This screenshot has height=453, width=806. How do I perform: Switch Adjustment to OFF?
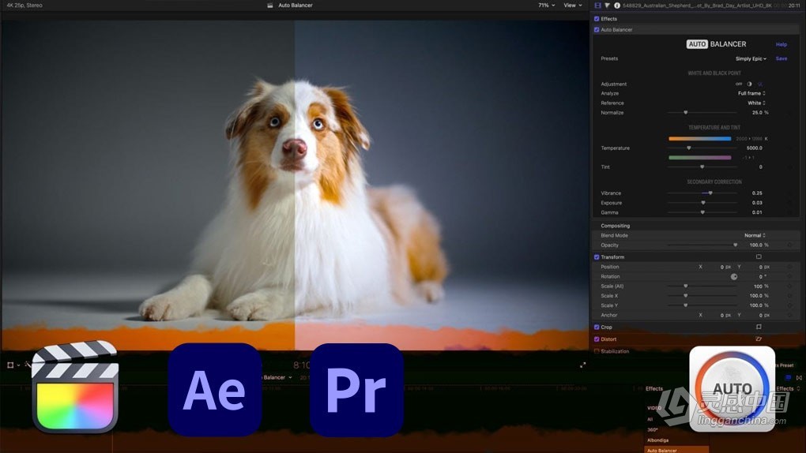pyautogui.click(x=739, y=84)
